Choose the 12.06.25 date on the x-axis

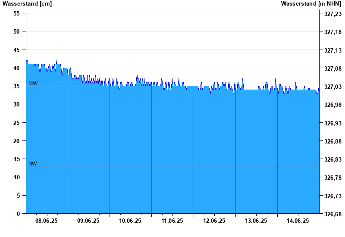(x=214, y=221)
